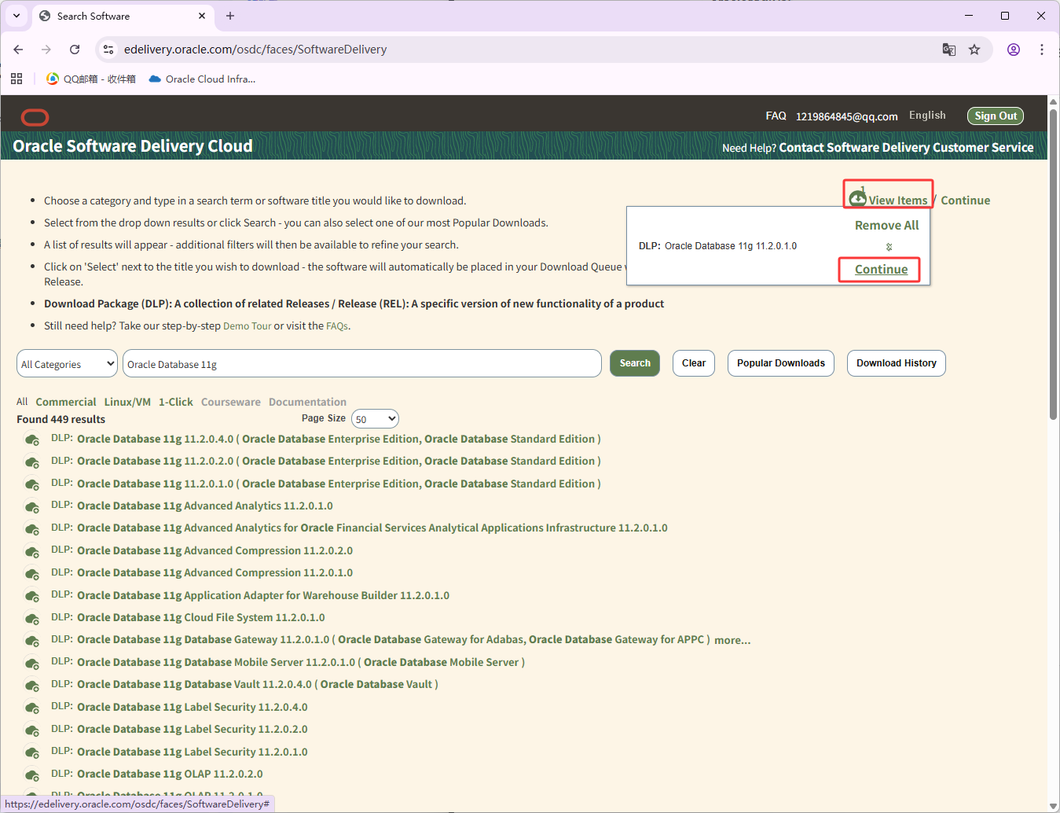1060x813 pixels.
Task: Click the cloud icon beside Database Vault 11.2.0.4.0
Action: tap(32, 685)
